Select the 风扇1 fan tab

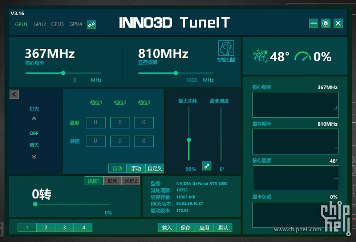coord(94,181)
